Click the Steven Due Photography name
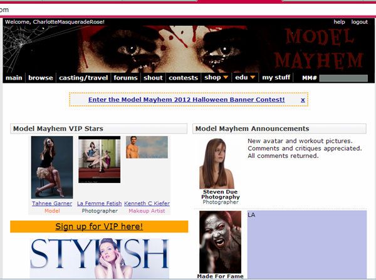376x280 pixels. (x=221, y=194)
